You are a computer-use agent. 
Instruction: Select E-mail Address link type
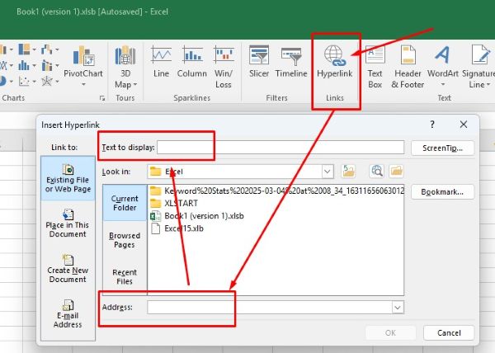(68, 314)
